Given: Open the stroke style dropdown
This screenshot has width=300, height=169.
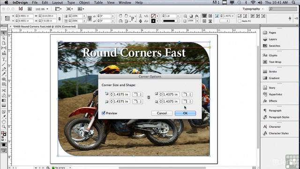Looking at the screenshot, I should coord(171,21).
